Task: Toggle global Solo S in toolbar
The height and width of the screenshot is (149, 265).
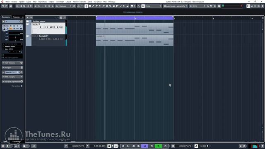Action: point(39,6)
